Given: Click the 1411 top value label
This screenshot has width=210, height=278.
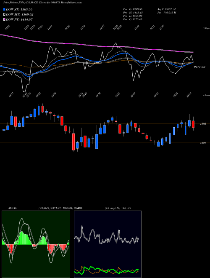Looking at the screenshot, I should click(x=152, y=27).
